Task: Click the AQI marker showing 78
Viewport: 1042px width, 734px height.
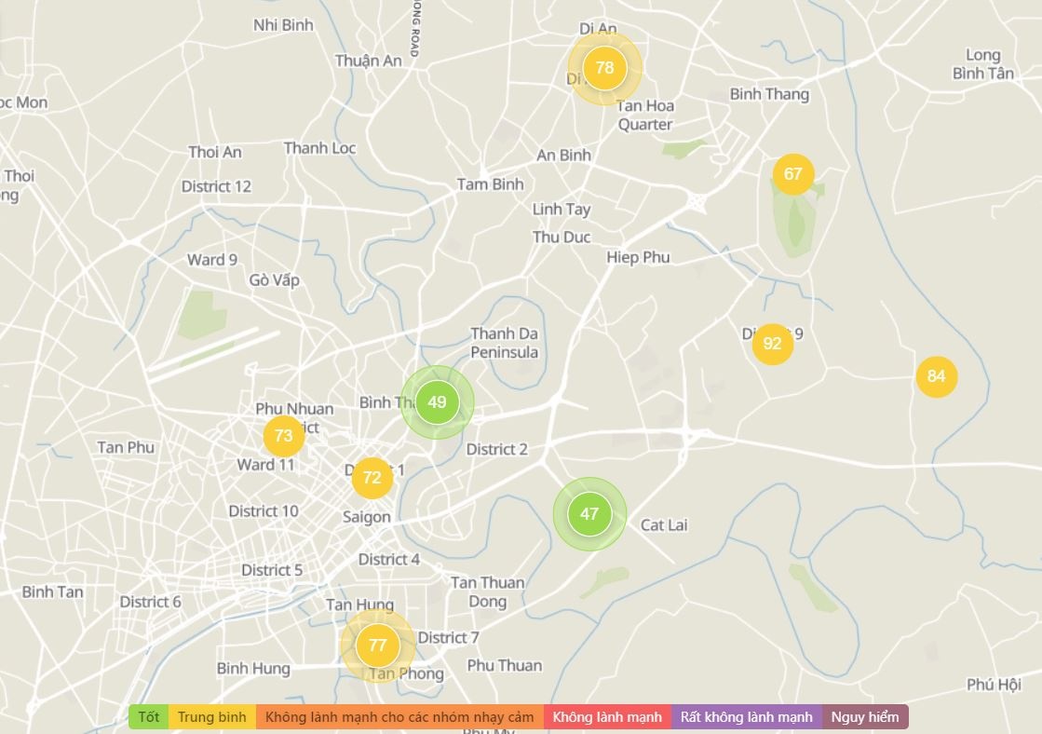Action: pyautogui.click(x=604, y=68)
